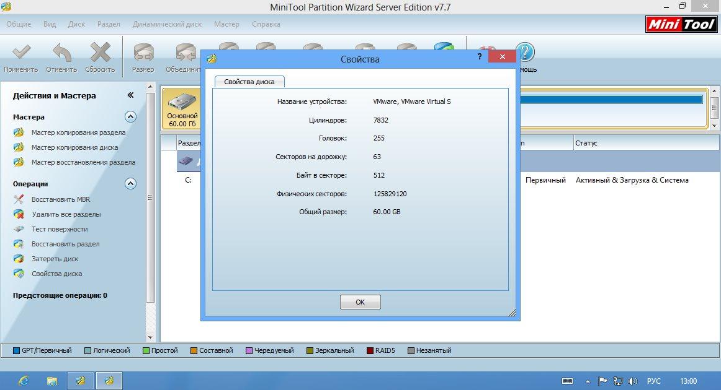The height and width of the screenshot is (390, 721).
Task: Click the Затереть диск icon
Action: coord(19,259)
